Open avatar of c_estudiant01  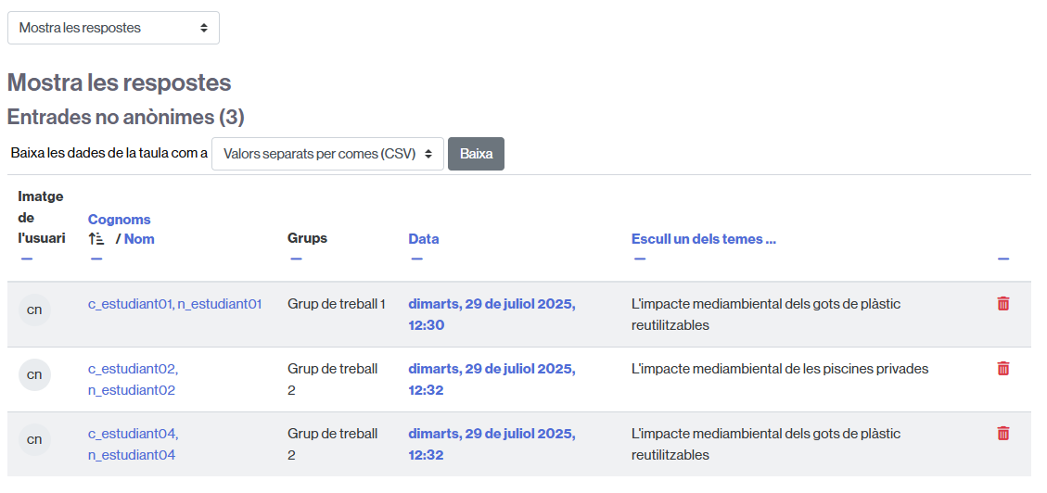point(34,310)
